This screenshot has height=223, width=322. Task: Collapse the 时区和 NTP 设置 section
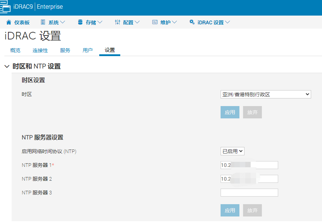coord(7,66)
